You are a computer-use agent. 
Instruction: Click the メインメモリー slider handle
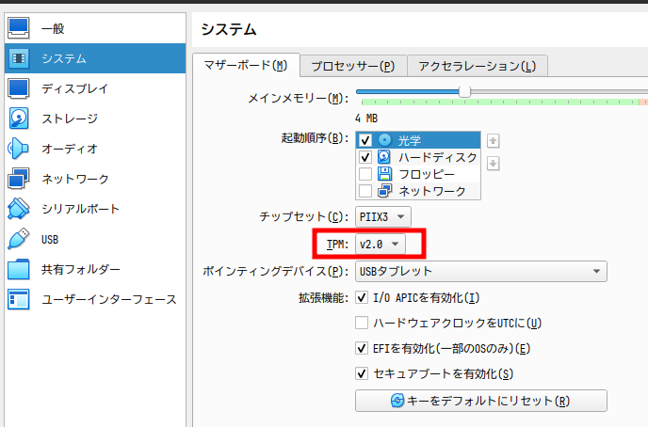click(x=464, y=90)
